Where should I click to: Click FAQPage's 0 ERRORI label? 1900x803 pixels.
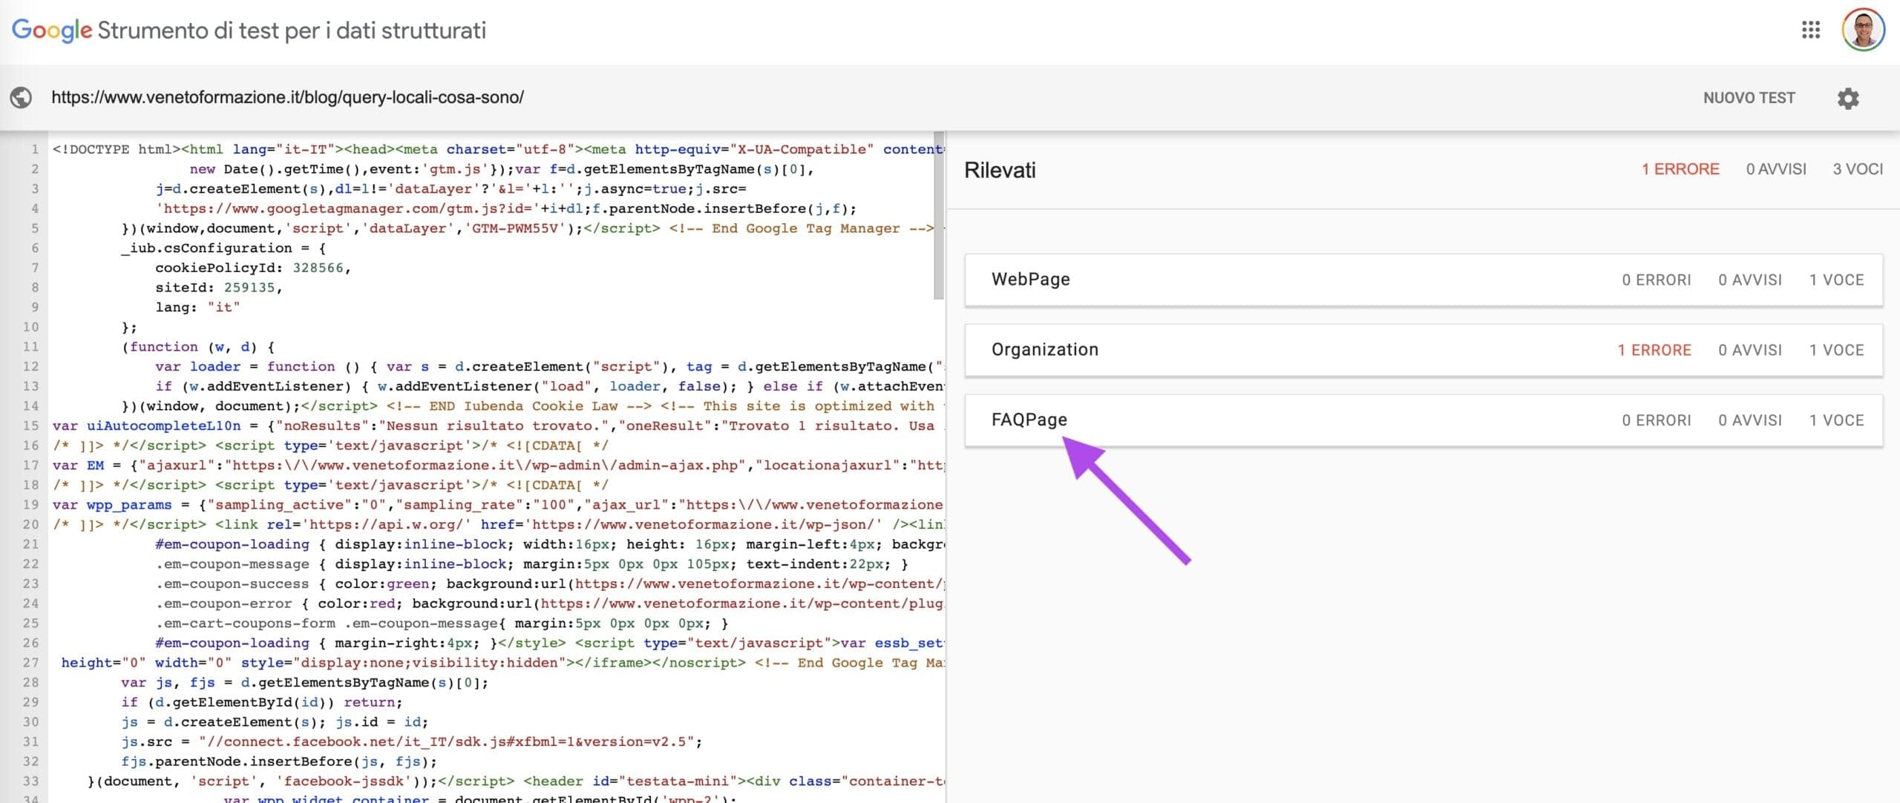[1657, 420]
